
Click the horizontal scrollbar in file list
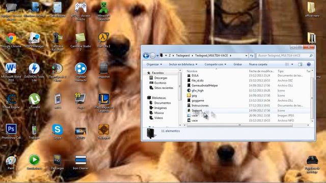[239, 125]
